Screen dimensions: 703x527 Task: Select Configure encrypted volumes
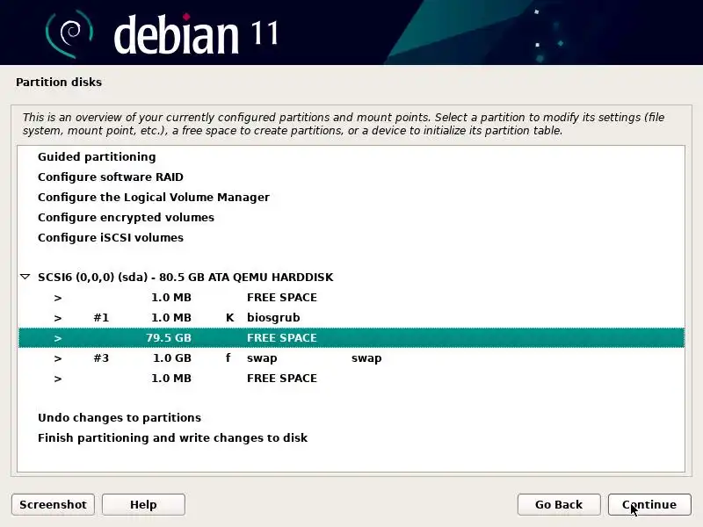pyautogui.click(x=351, y=217)
